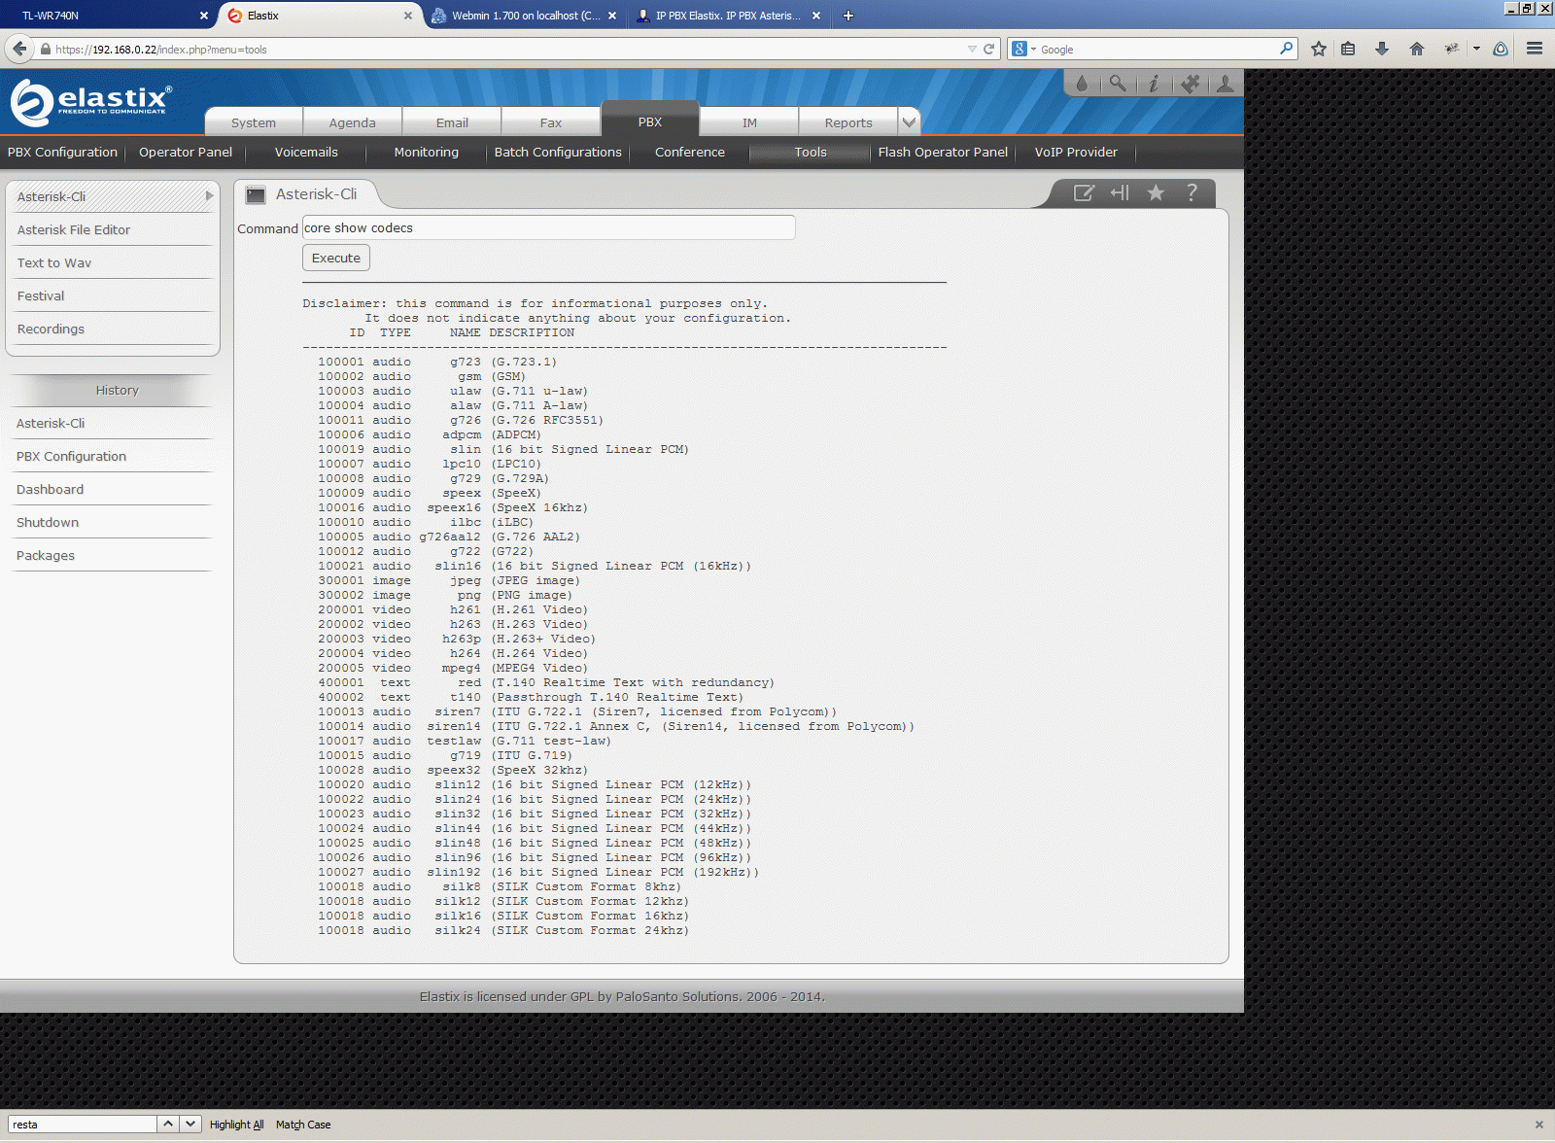Click the search magnifier in the Google search box
Image resolution: width=1555 pixels, height=1143 pixels.
pos(1287,48)
